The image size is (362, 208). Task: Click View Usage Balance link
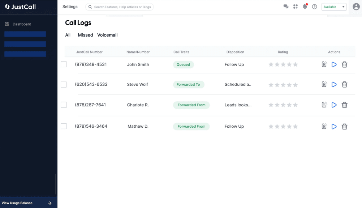(x=17, y=203)
